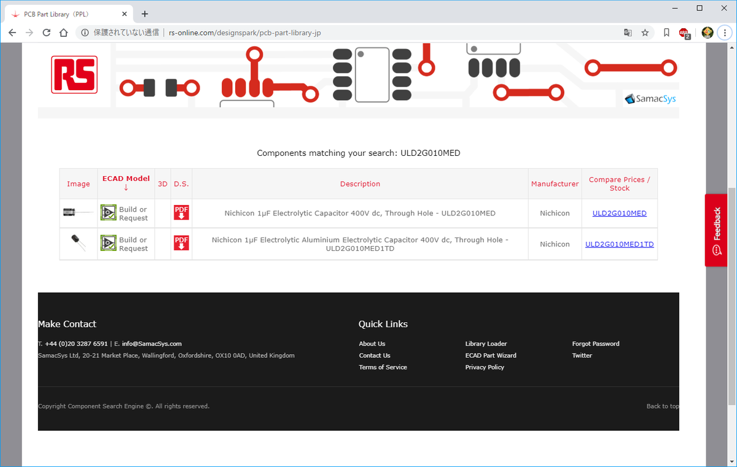Open the ULD2G010MED price comparison link
Image resolution: width=737 pixels, height=467 pixels.
pos(619,213)
